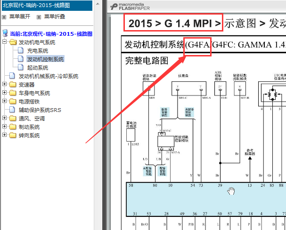This screenshot has width=286, height=230.
Task: Click the folder icon for 车身电气系统
Action: click(x=13, y=93)
